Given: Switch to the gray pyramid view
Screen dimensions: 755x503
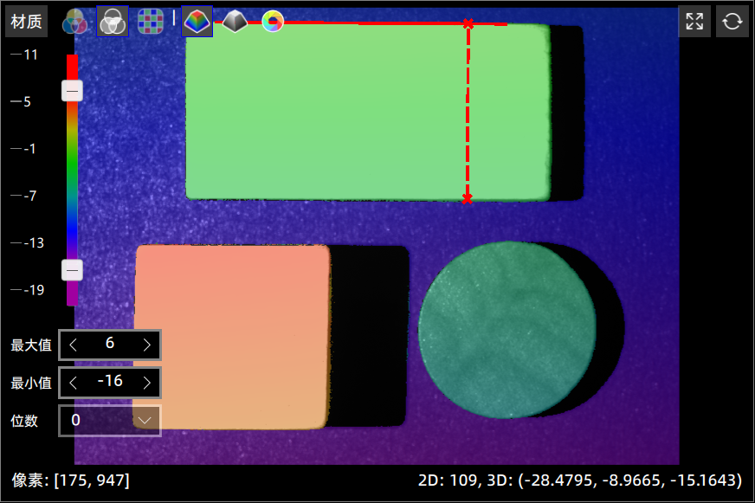Looking at the screenshot, I should (x=235, y=22).
